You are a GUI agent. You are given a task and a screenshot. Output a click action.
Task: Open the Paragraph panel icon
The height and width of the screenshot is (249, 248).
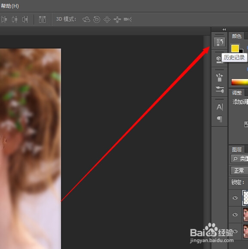tap(220, 119)
